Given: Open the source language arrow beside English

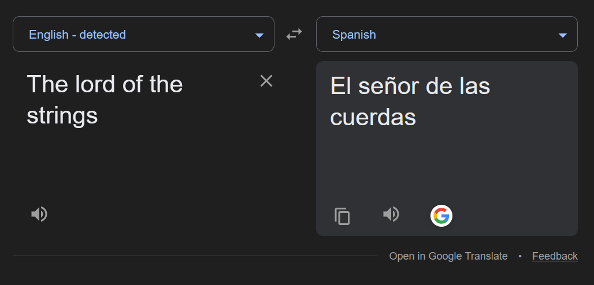Looking at the screenshot, I should click(x=259, y=35).
